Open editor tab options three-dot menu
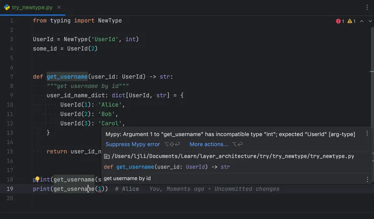The height and width of the screenshot is (219, 374). pyautogui.click(x=367, y=8)
